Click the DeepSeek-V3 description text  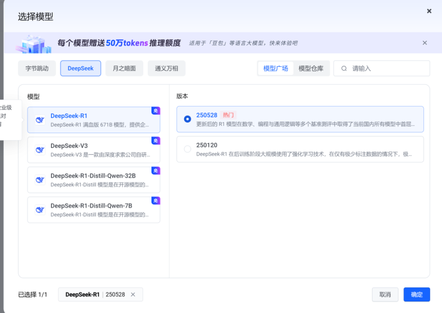tap(100, 155)
